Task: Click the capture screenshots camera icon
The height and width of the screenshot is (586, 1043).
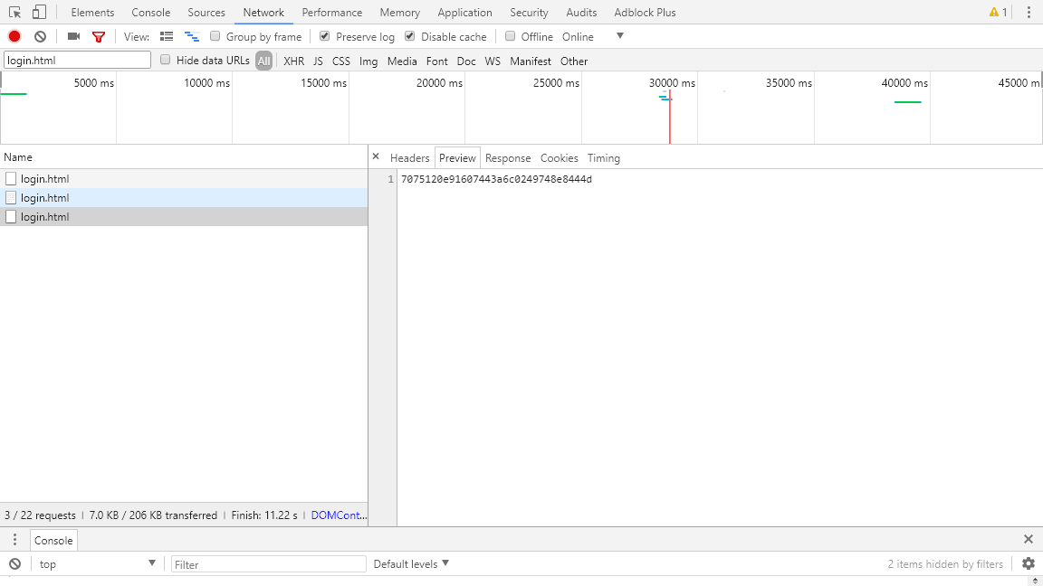Action: (73, 36)
